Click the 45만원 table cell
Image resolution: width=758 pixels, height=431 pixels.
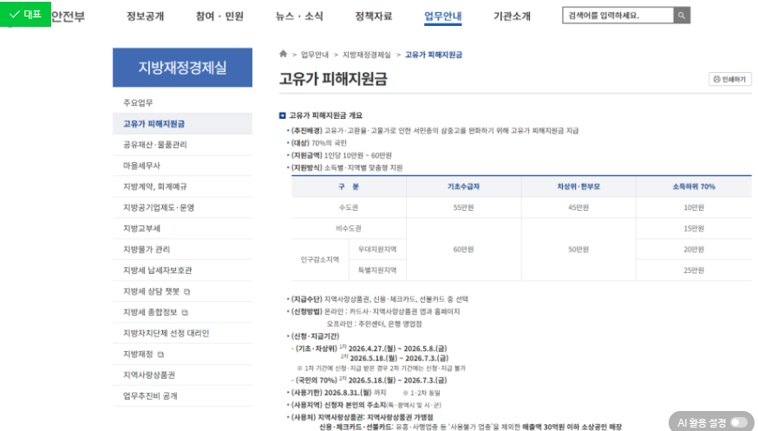[x=578, y=208]
